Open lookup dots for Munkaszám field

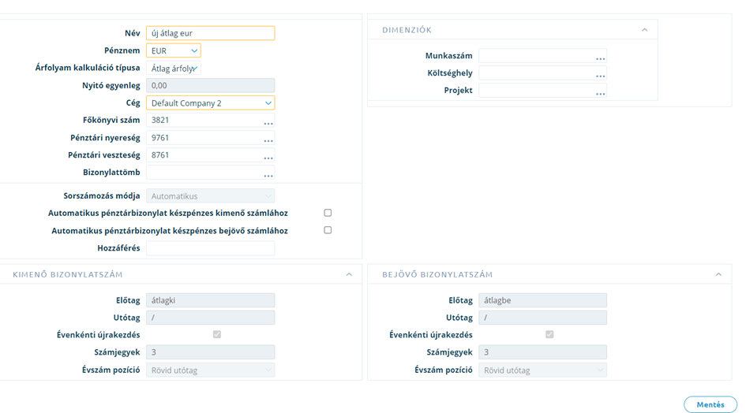coord(601,59)
